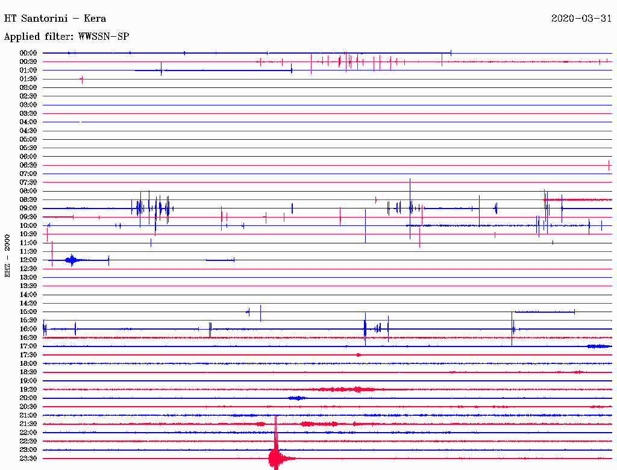Click the 00:30 time label
The width and height of the screenshot is (617, 470).
click(28, 61)
